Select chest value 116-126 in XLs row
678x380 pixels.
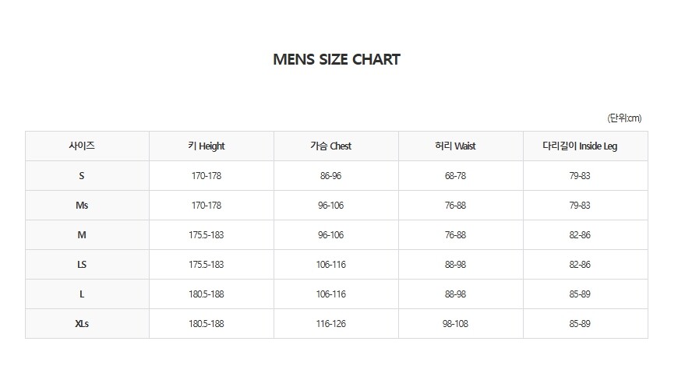click(330, 324)
